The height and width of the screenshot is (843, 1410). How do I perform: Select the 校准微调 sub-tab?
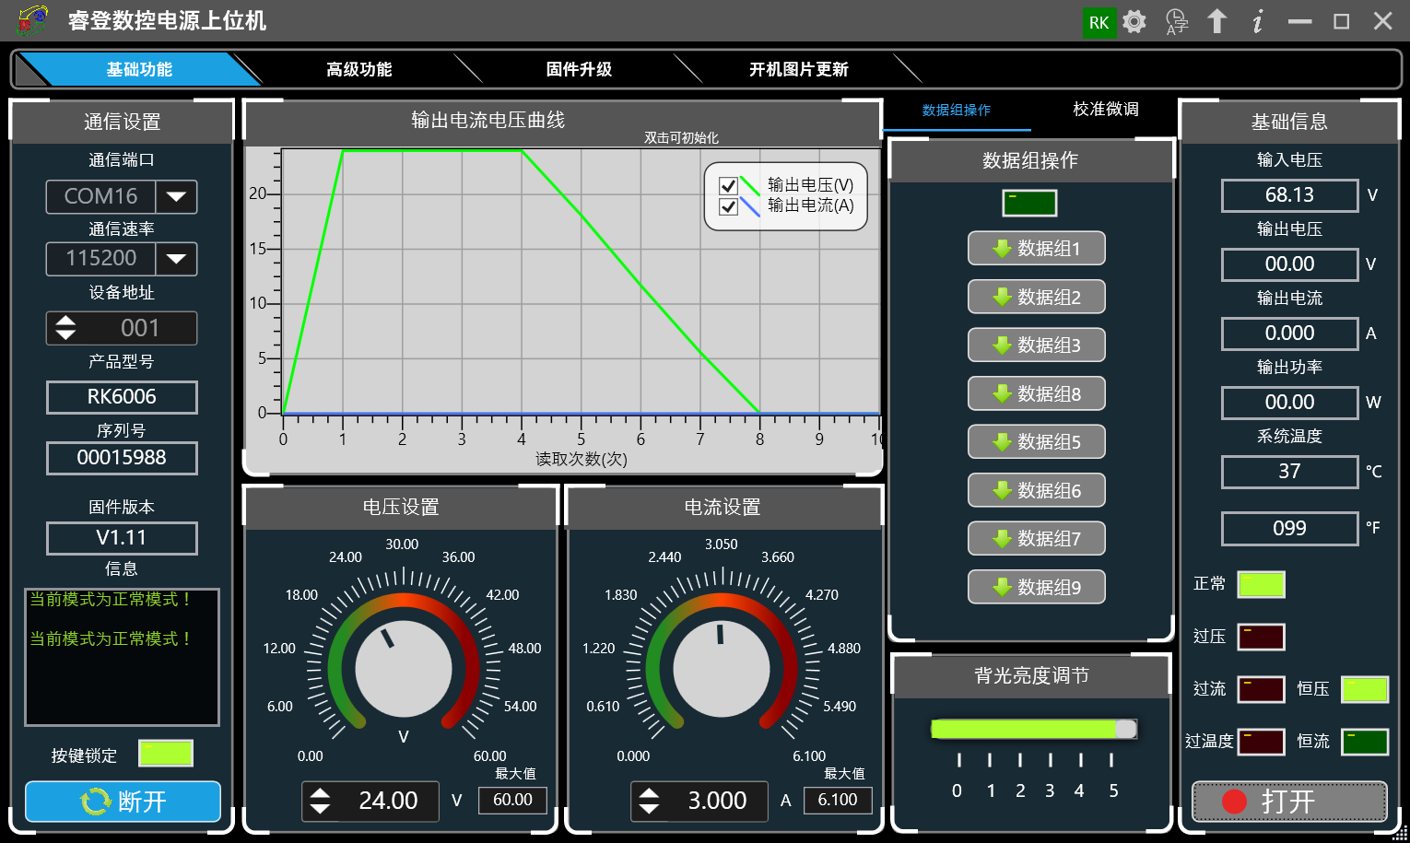pos(1106,109)
